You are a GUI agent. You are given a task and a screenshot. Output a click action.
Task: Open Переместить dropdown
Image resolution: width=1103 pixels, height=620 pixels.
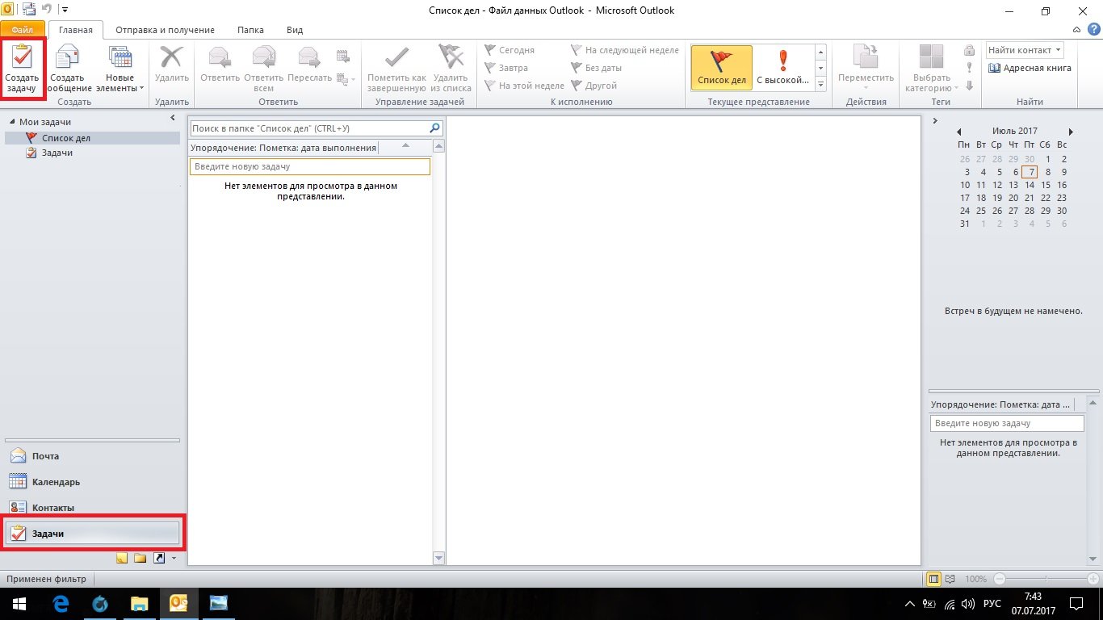pyautogui.click(x=866, y=69)
